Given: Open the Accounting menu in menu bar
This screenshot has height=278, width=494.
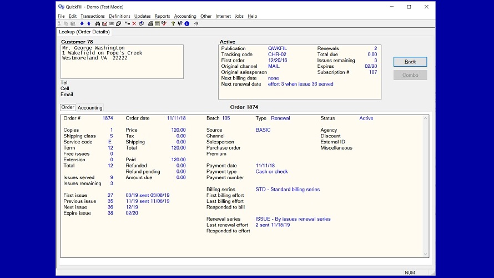Looking at the screenshot, I should tap(185, 16).
